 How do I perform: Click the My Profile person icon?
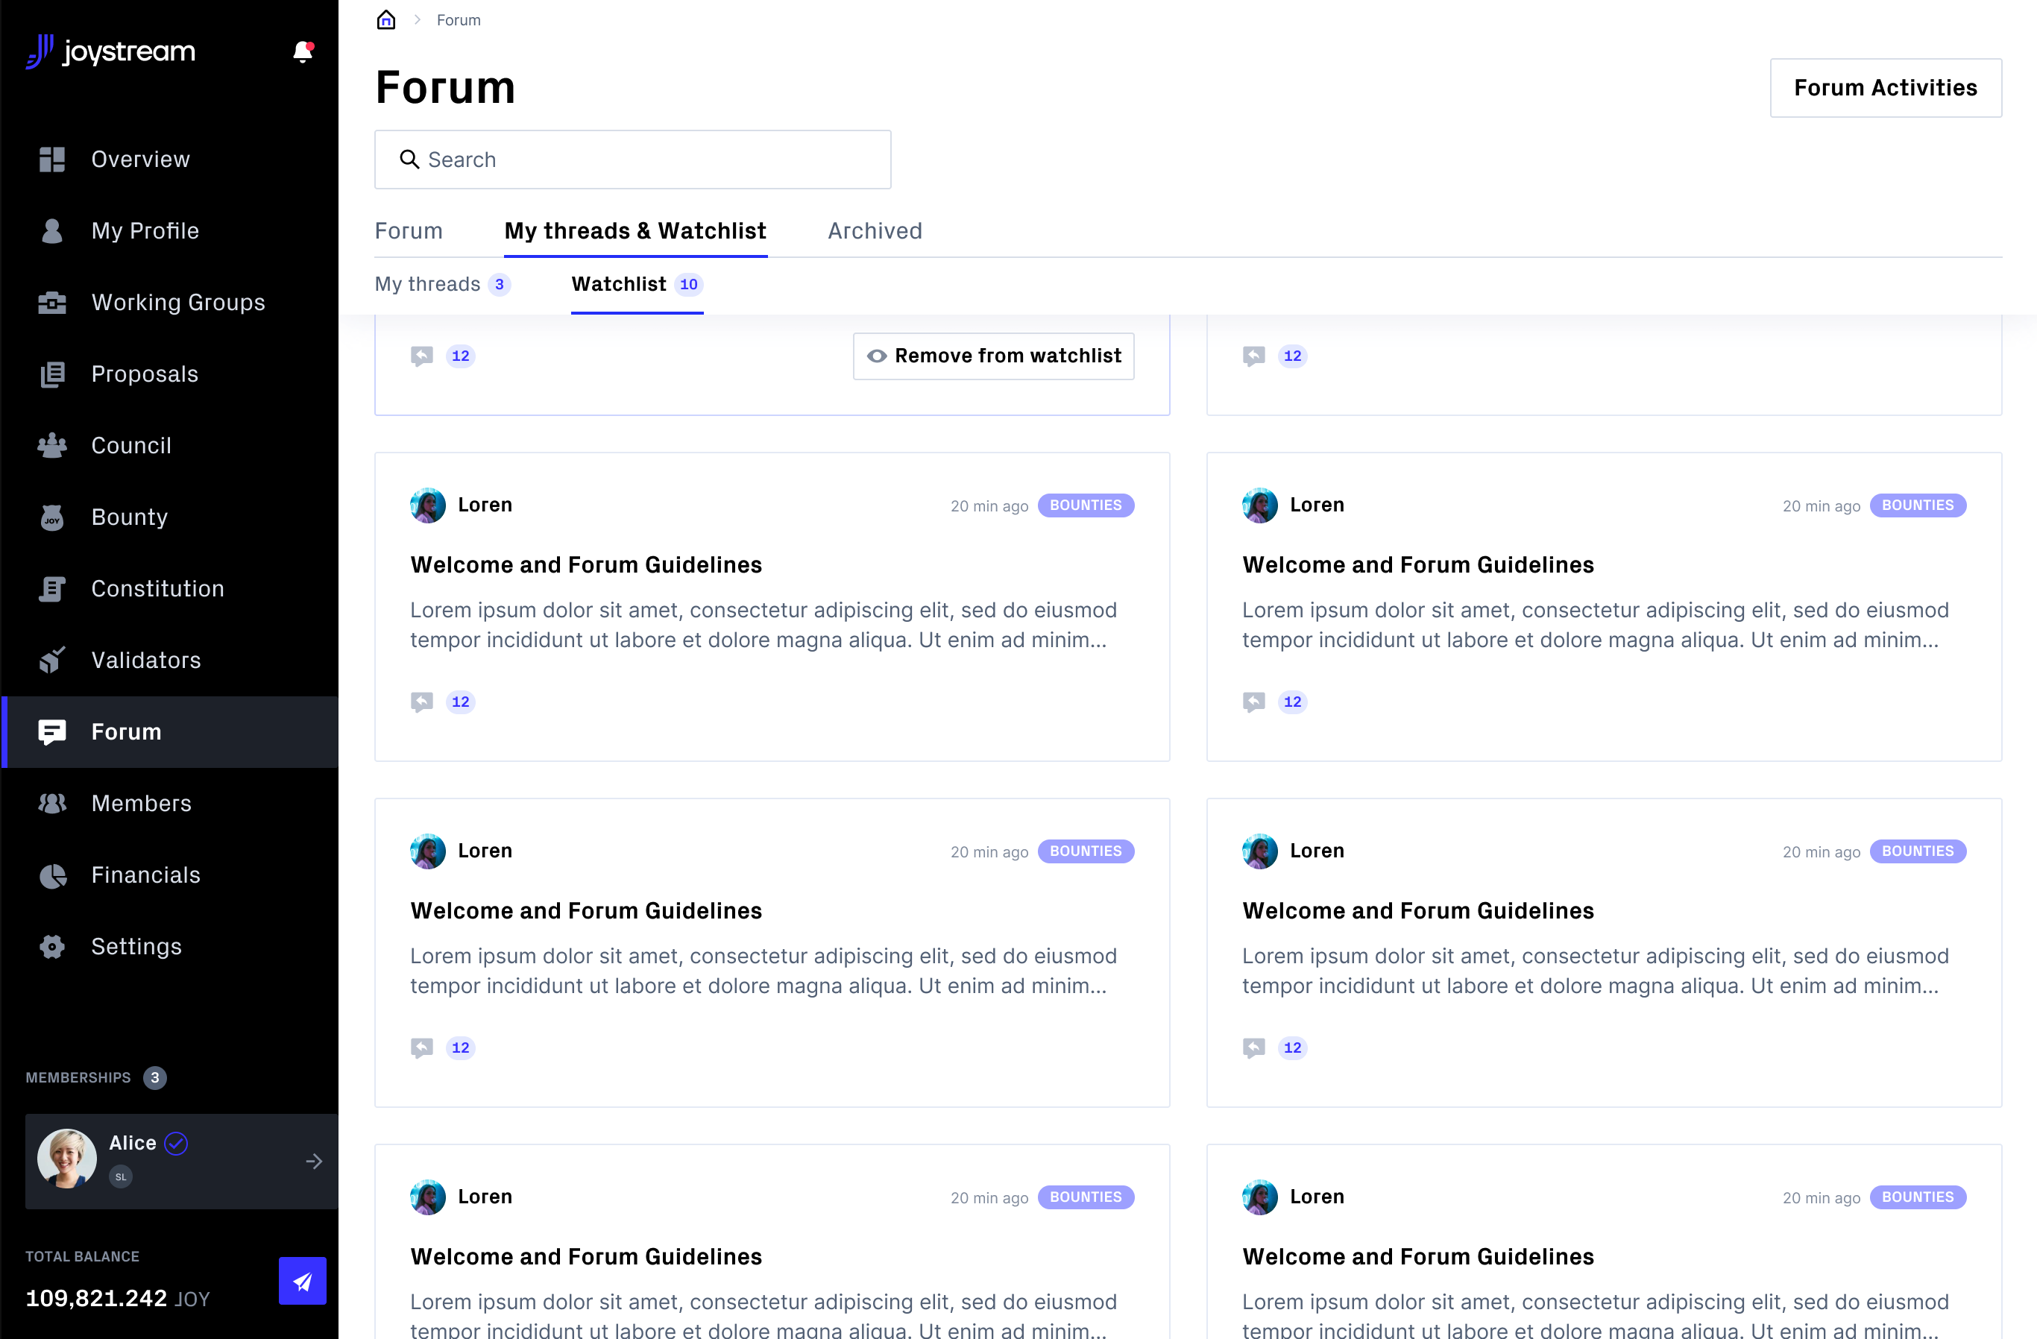(x=52, y=231)
